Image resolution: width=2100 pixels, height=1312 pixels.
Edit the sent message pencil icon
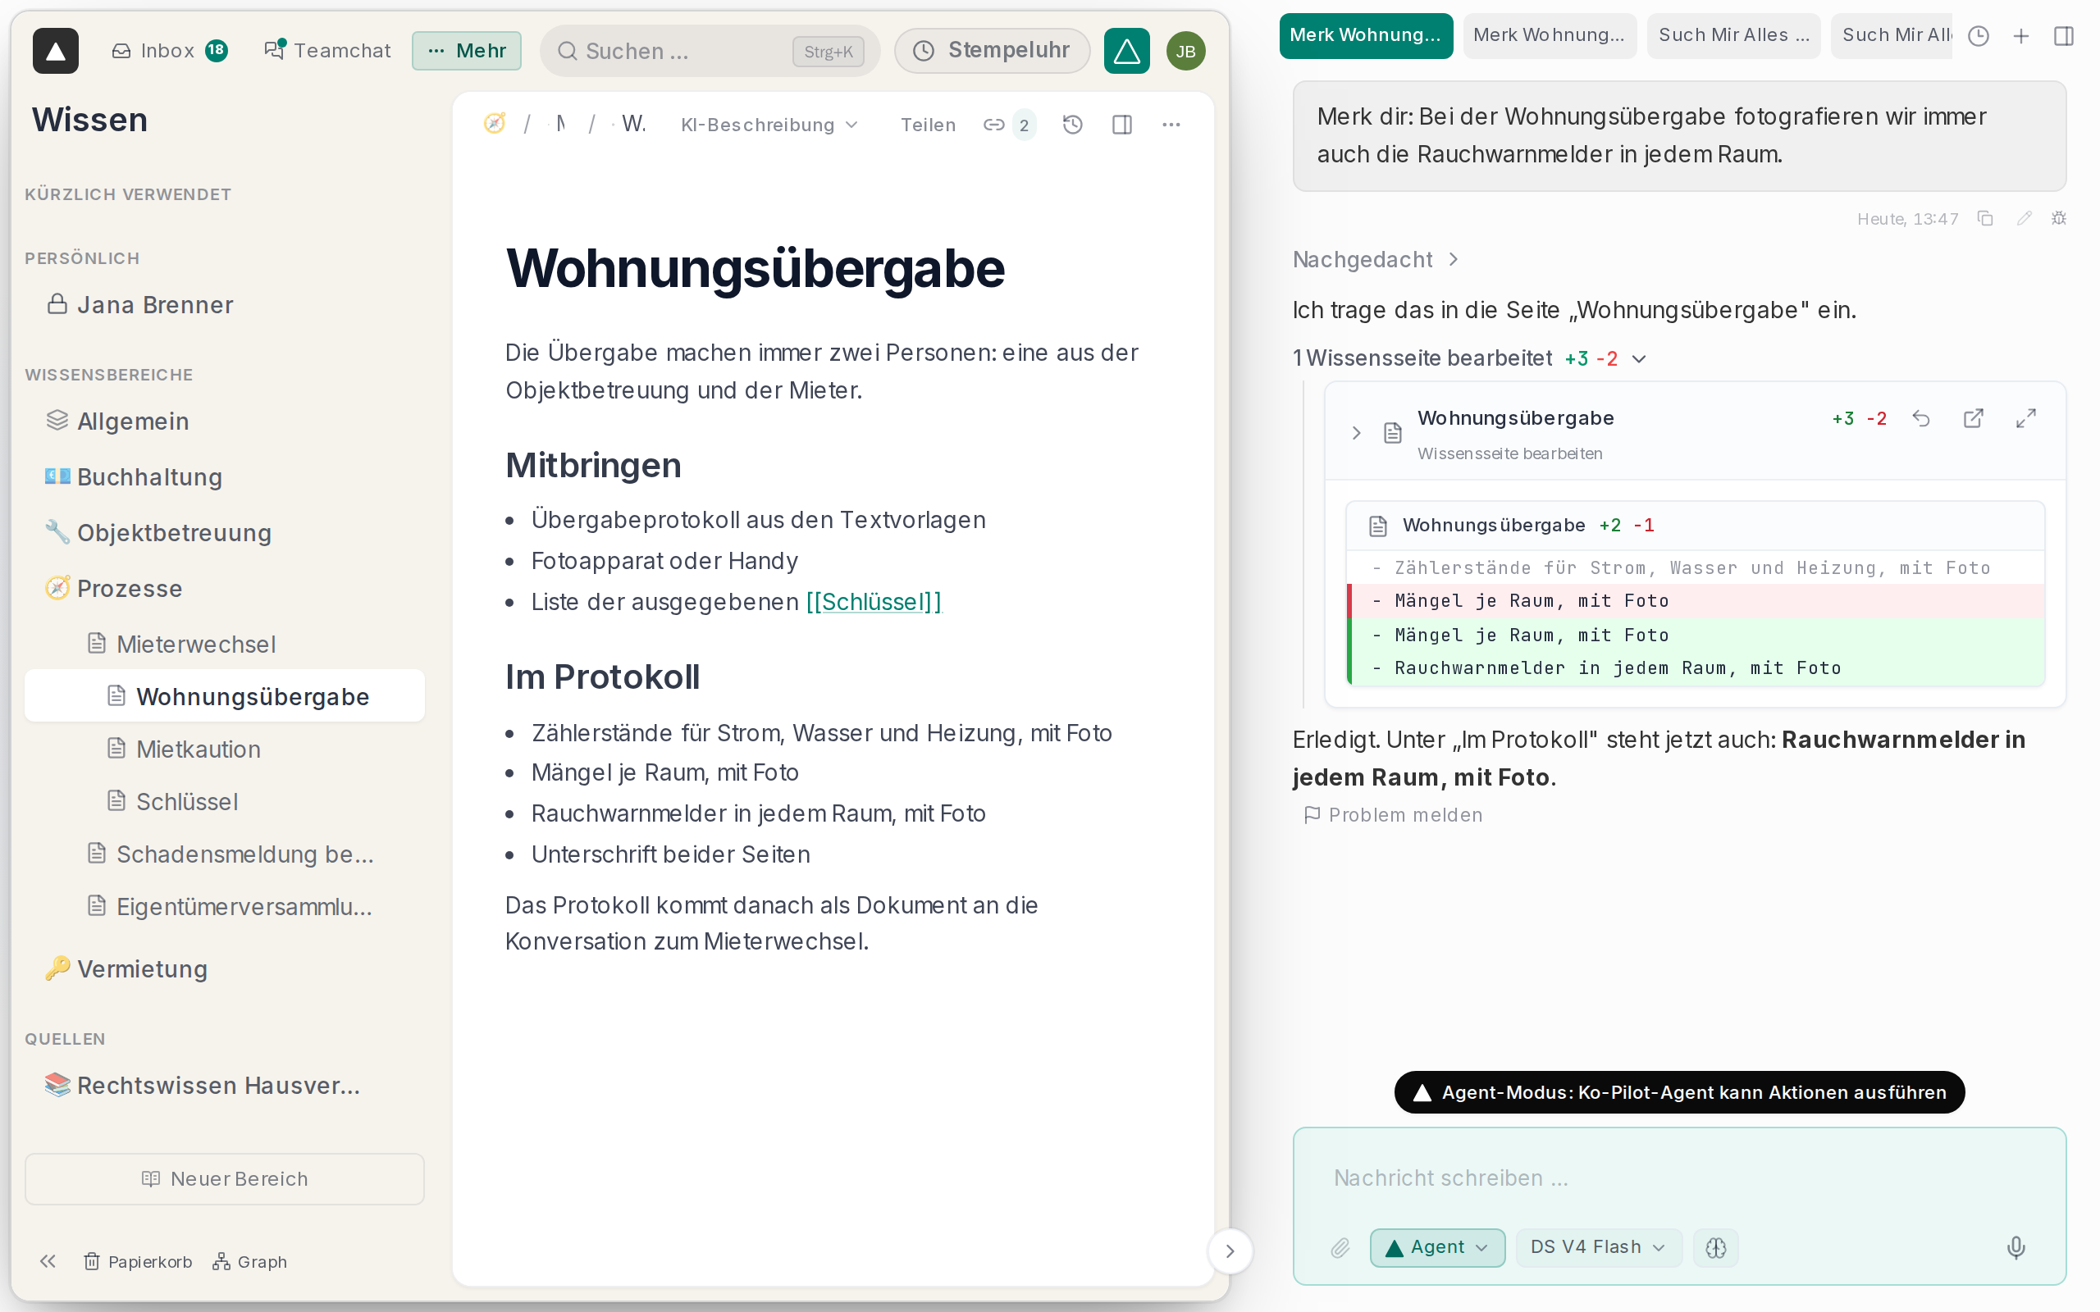click(2024, 218)
